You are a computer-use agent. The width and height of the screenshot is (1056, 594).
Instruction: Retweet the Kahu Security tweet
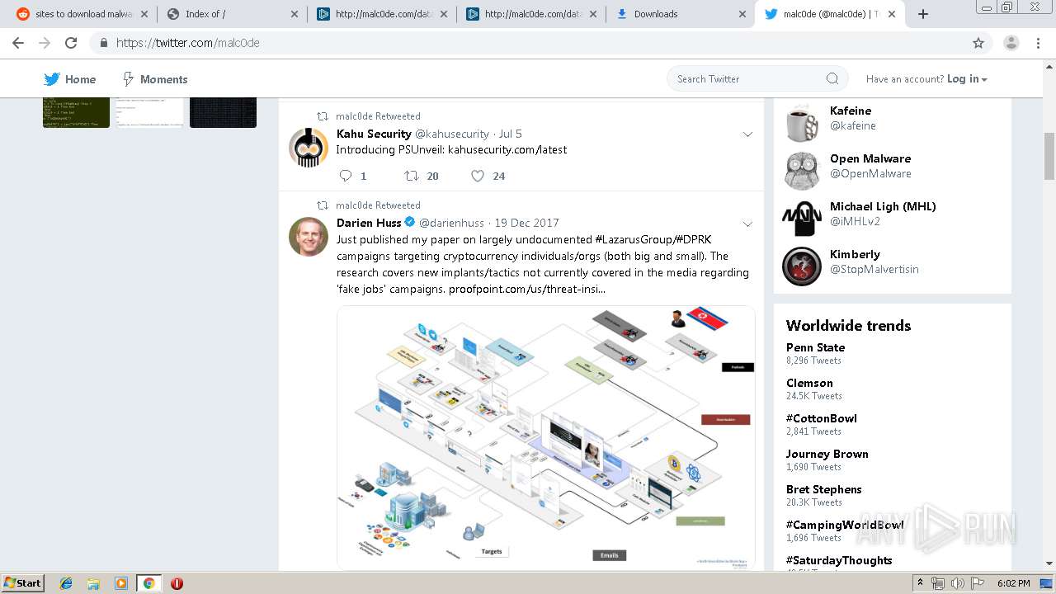point(411,176)
